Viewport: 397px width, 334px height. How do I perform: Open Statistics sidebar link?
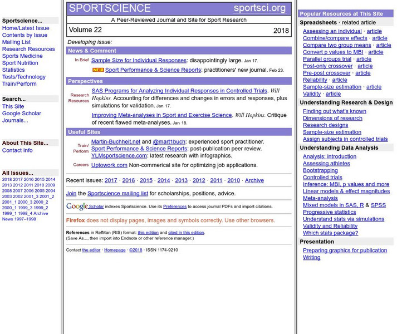(x=13, y=70)
